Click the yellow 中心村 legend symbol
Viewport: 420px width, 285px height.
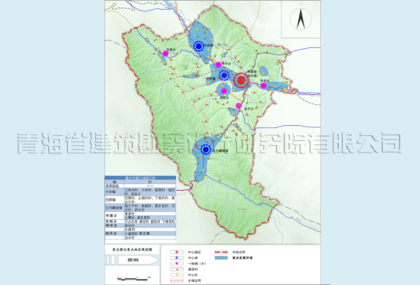point(178,275)
